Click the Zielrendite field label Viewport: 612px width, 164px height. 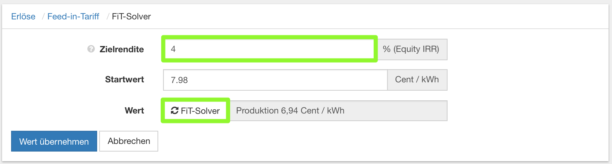(x=121, y=49)
